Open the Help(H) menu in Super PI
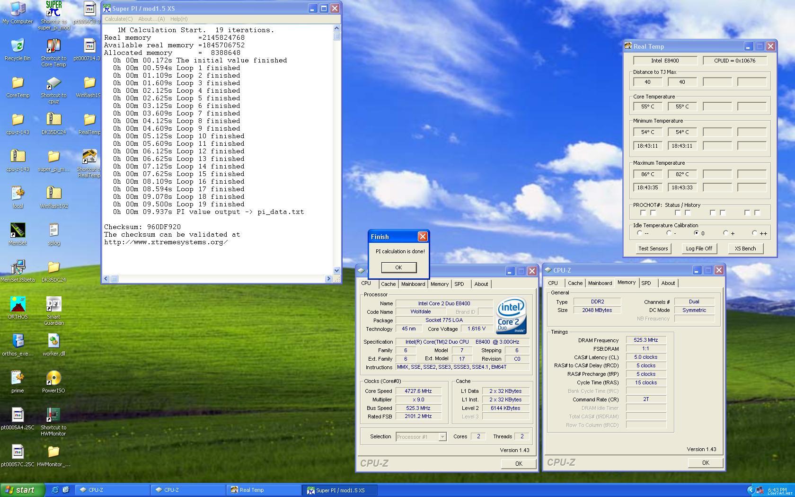 179,19
